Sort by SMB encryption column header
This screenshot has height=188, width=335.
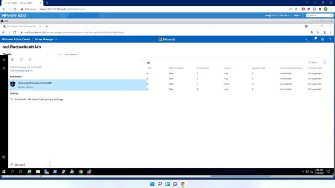click(x=176, y=68)
